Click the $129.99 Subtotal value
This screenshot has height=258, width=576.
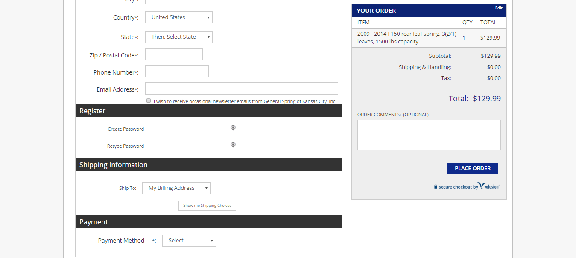[491, 56]
